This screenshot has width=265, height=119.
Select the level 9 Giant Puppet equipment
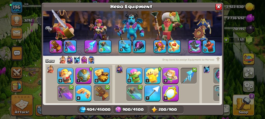pyautogui.click(x=171, y=76)
